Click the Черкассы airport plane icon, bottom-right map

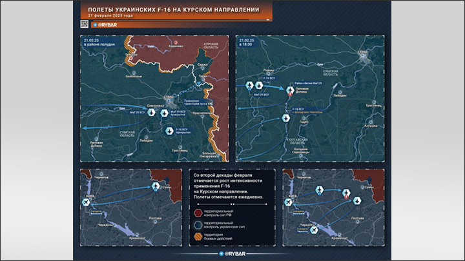pyautogui.click(x=314, y=229)
